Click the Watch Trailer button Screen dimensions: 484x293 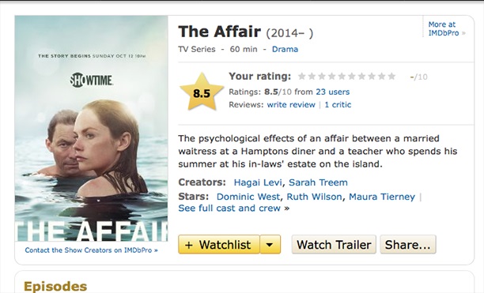tap(334, 245)
